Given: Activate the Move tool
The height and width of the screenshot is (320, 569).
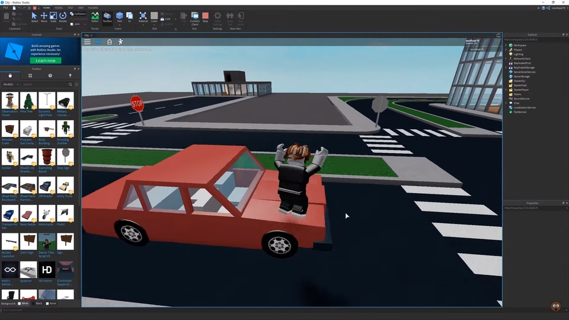Looking at the screenshot, I should (44, 17).
